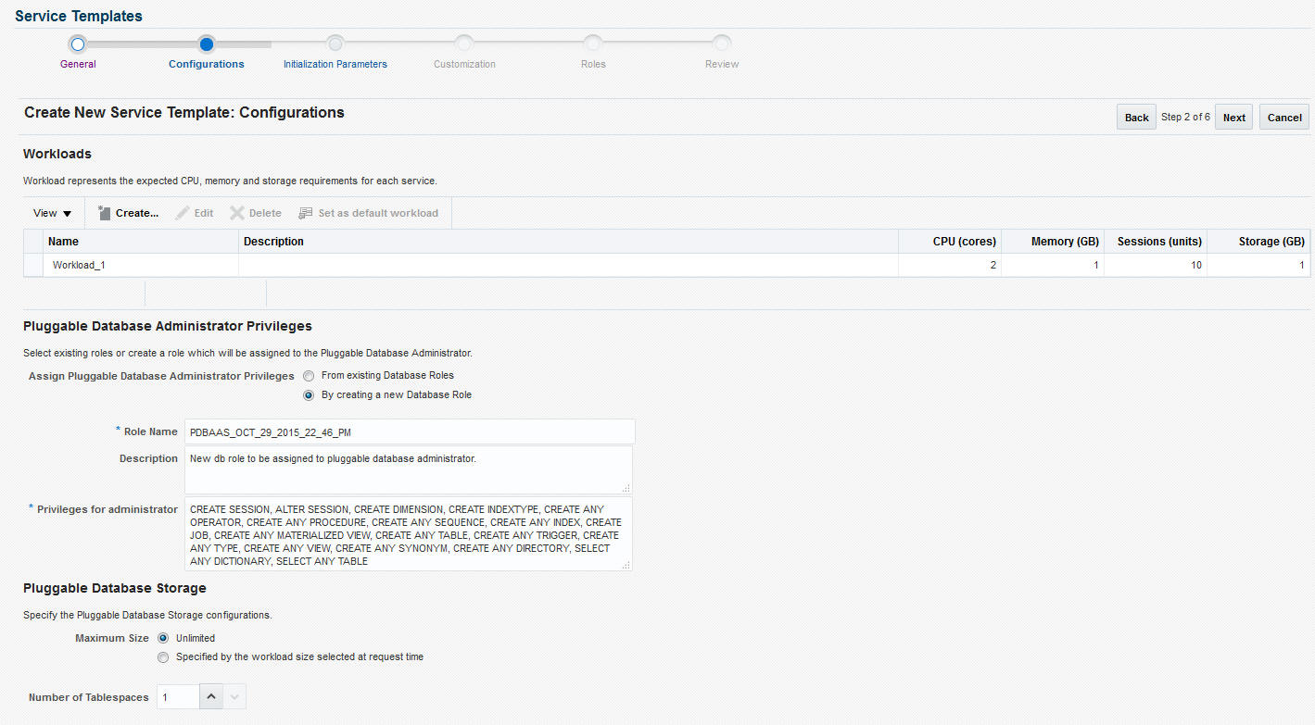Click the Memory (GB) column header
This screenshot has height=725, width=1315.
[x=1053, y=242]
